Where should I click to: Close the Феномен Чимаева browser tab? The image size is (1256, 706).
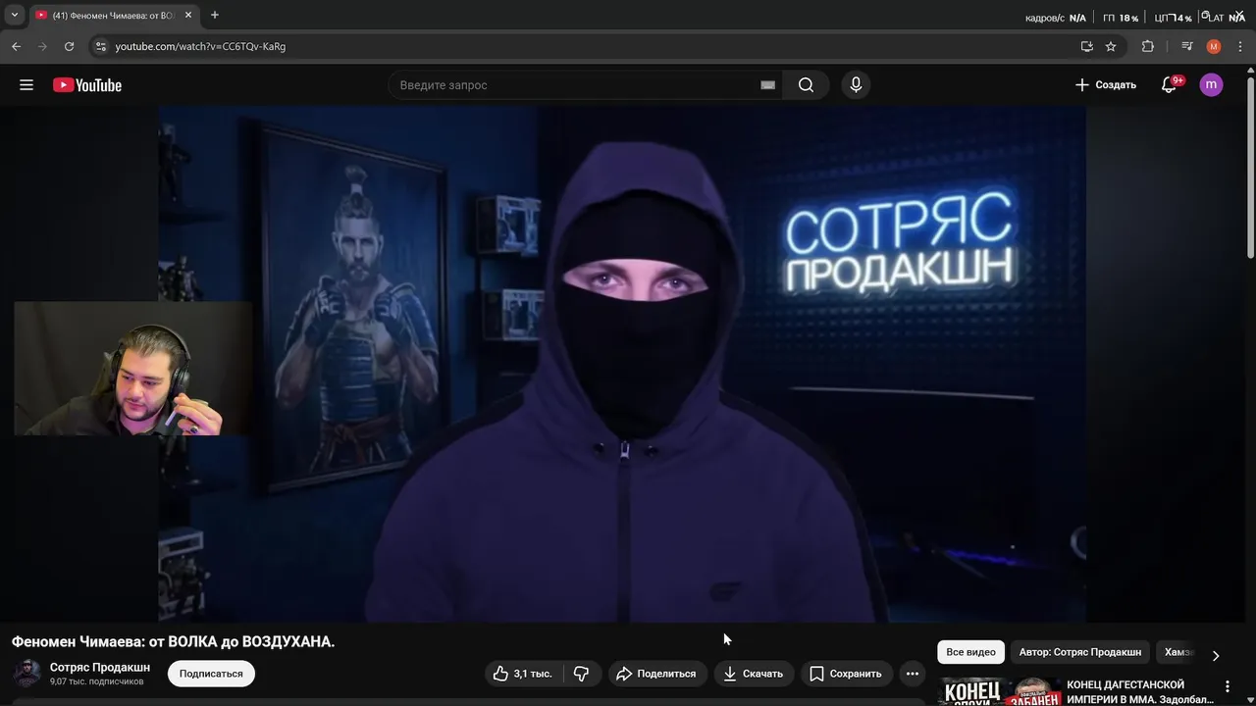tap(188, 15)
